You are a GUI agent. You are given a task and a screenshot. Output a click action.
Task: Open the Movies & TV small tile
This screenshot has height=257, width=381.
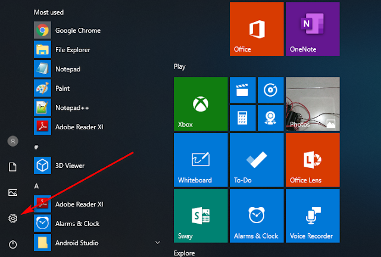(x=243, y=90)
